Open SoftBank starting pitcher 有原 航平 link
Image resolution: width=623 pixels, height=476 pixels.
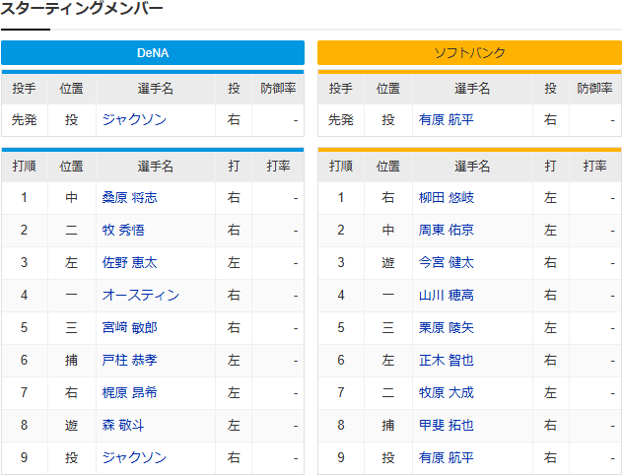click(x=447, y=119)
